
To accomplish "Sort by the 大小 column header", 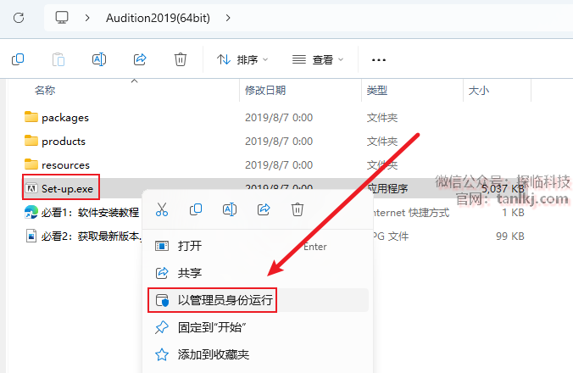I will tap(479, 90).
